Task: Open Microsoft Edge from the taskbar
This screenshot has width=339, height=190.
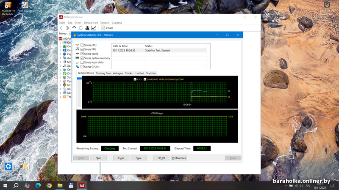Action: pos(38,185)
